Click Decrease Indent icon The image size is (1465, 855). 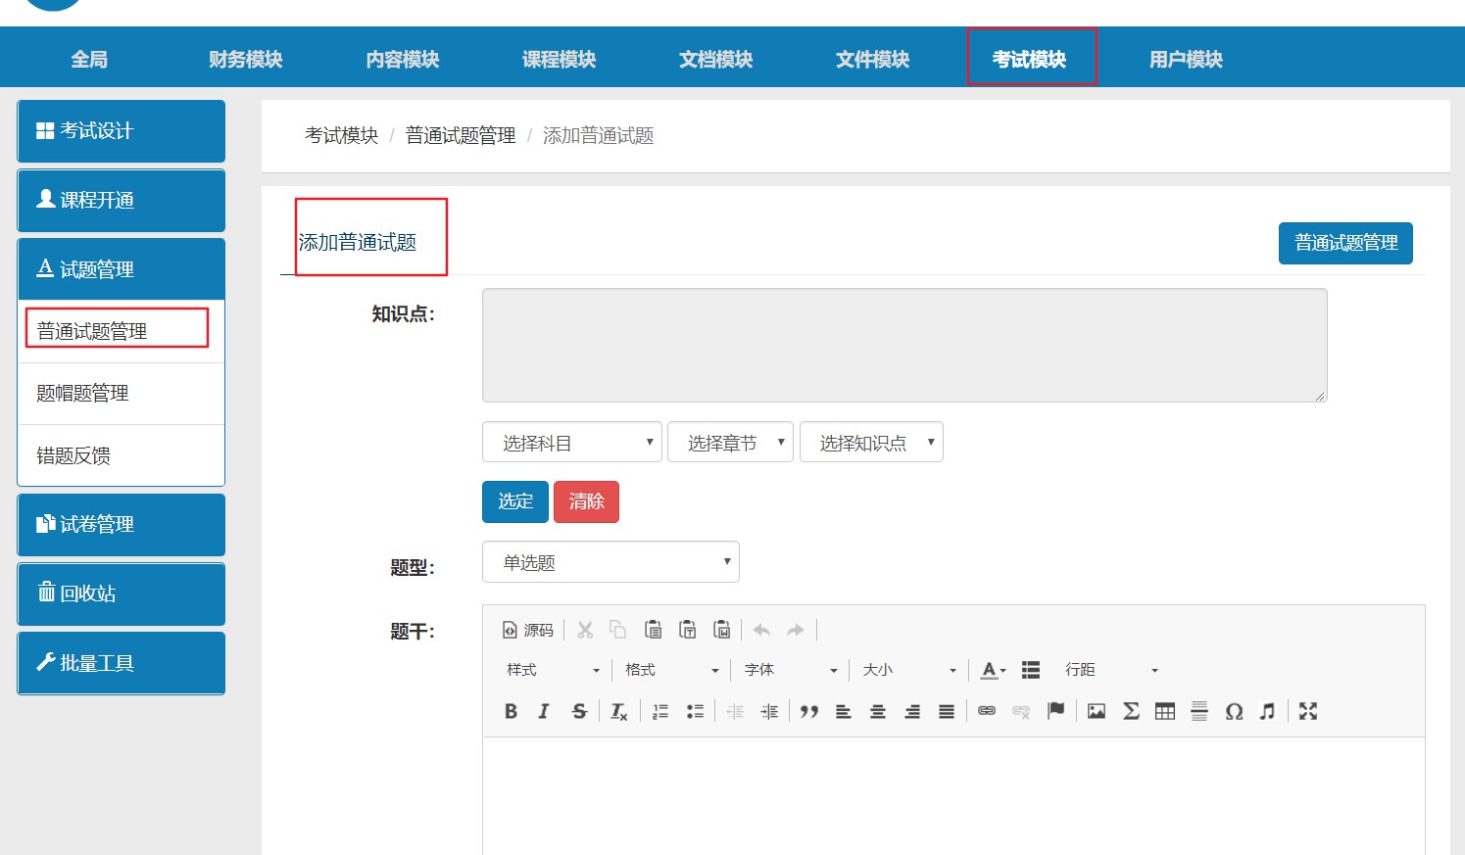pos(735,711)
